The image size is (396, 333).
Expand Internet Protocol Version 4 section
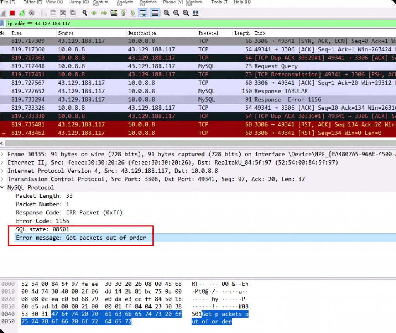point(2,171)
